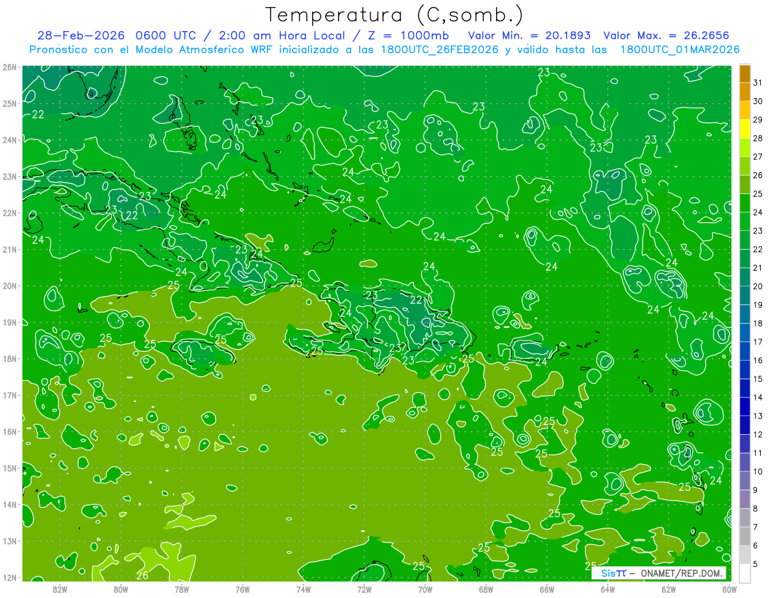Click the "31" label on the color scale

pos(758,83)
